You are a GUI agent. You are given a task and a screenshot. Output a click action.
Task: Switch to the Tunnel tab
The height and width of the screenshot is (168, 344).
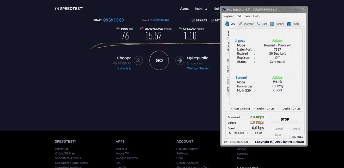(x=277, y=24)
